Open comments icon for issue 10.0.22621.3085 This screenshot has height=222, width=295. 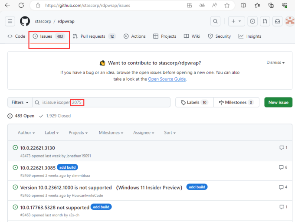[x=283, y=167]
